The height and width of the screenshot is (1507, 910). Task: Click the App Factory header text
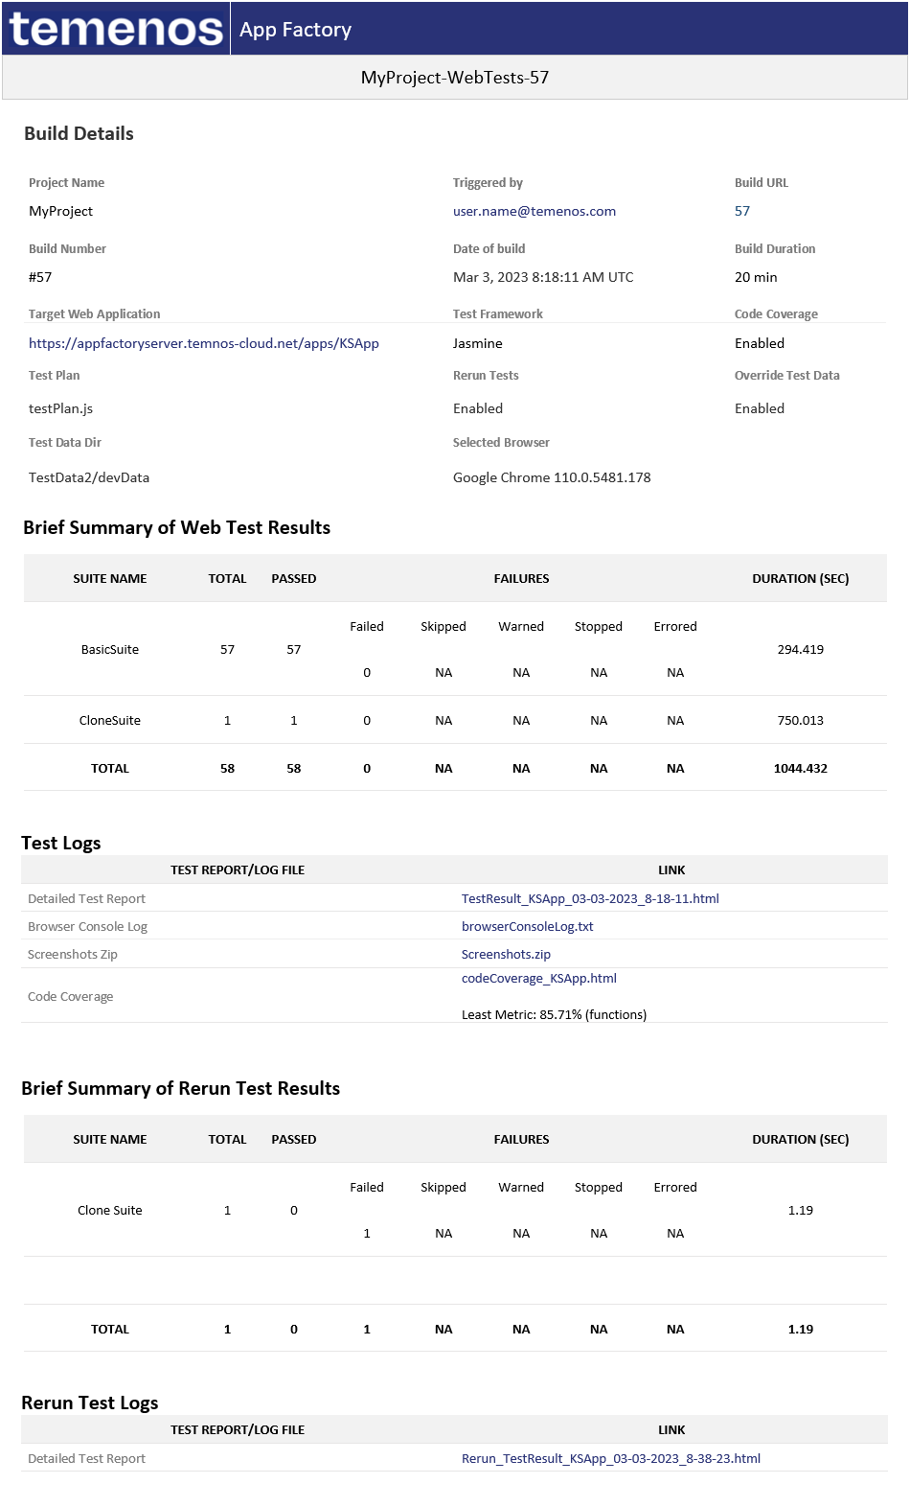click(x=295, y=30)
